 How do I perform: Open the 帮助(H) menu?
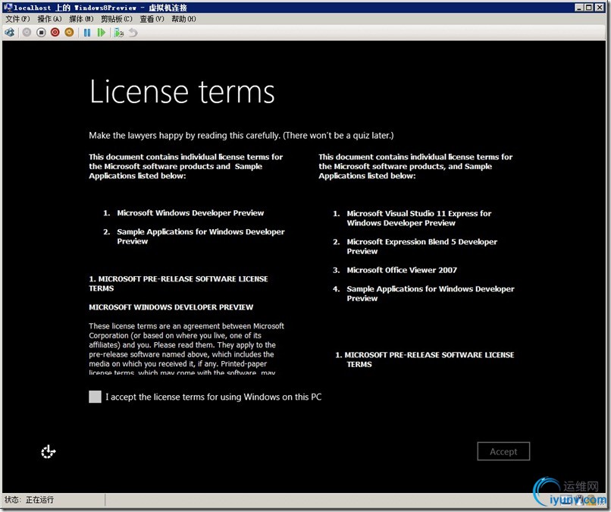click(x=183, y=19)
